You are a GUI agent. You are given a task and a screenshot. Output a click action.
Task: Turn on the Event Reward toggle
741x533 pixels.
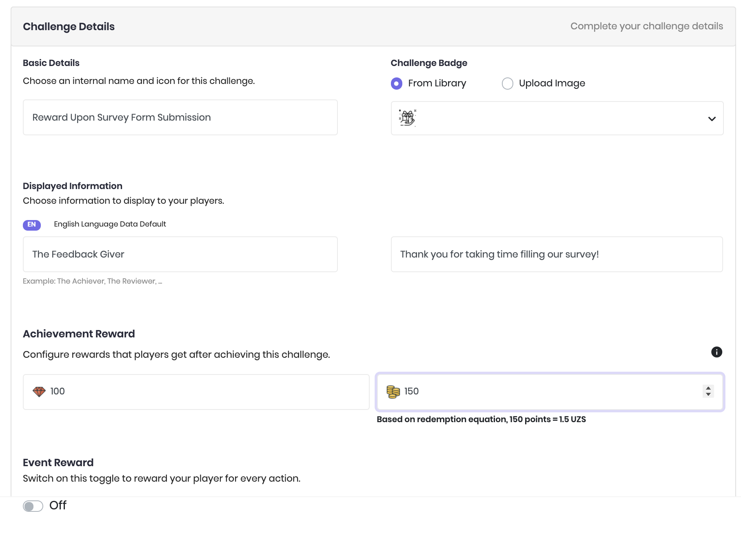33,506
